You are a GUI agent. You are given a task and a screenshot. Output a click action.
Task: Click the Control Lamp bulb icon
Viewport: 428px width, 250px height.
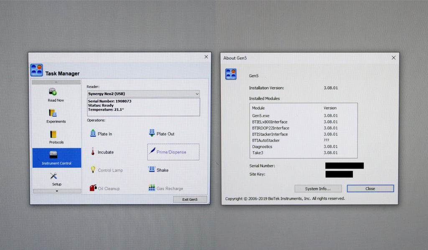click(x=93, y=169)
